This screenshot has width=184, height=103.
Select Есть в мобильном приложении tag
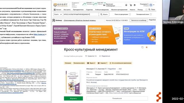(120, 63)
